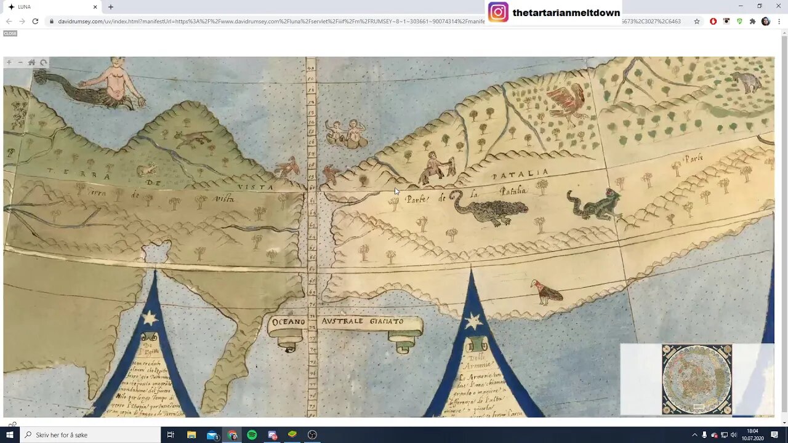The image size is (788, 443).
Task: Show hidden system tray icons
Action: [694, 435]
